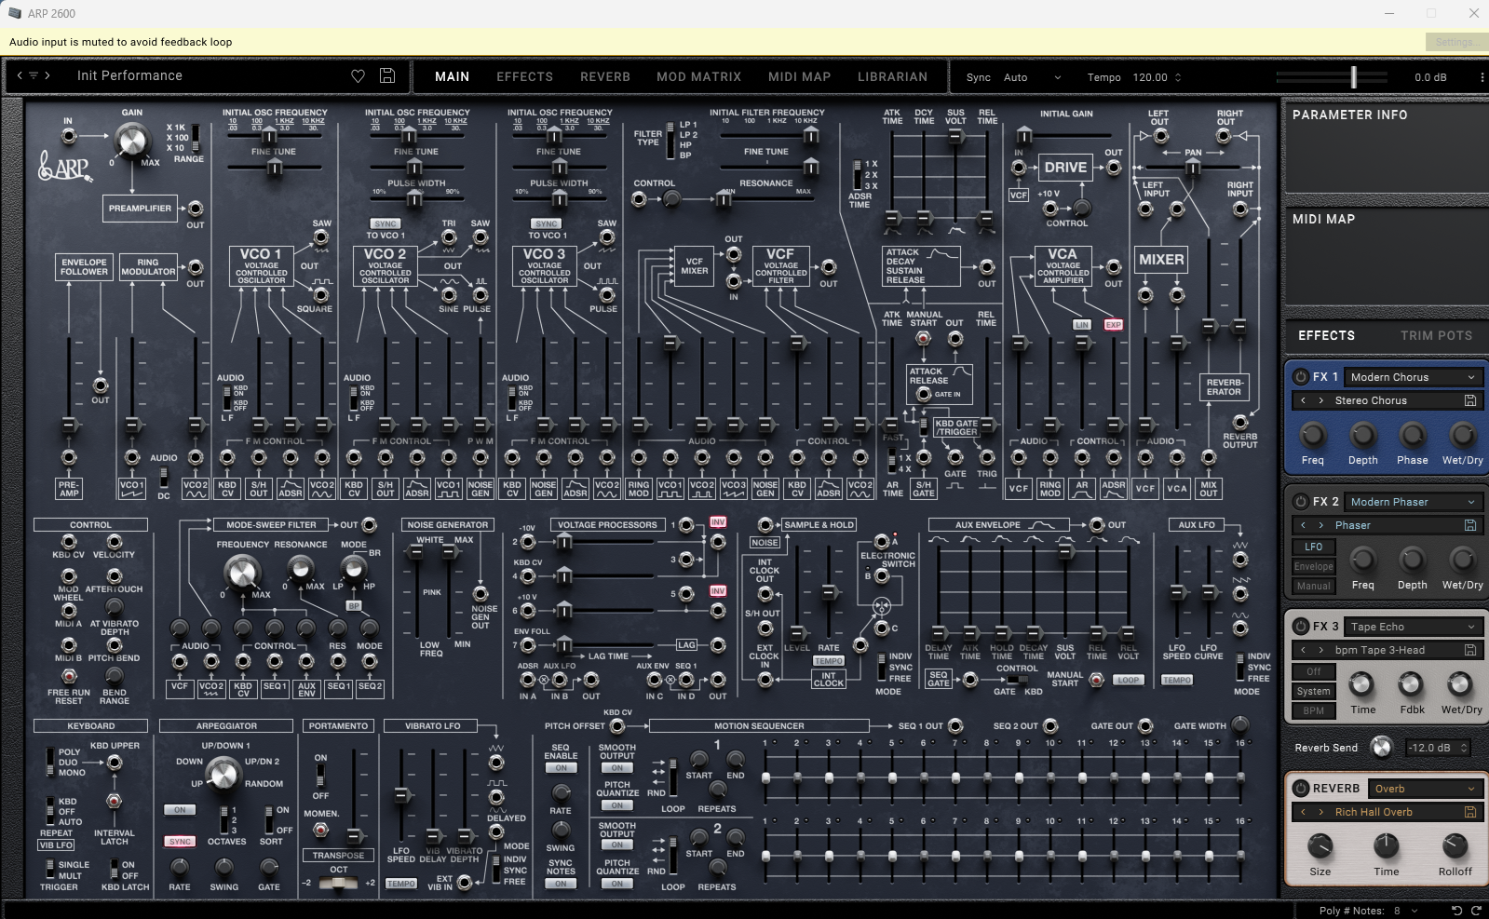The image size is (1489, 919).
Task: Click the VCO 1 FINE TUNE slider
Action: pos(275,168)
